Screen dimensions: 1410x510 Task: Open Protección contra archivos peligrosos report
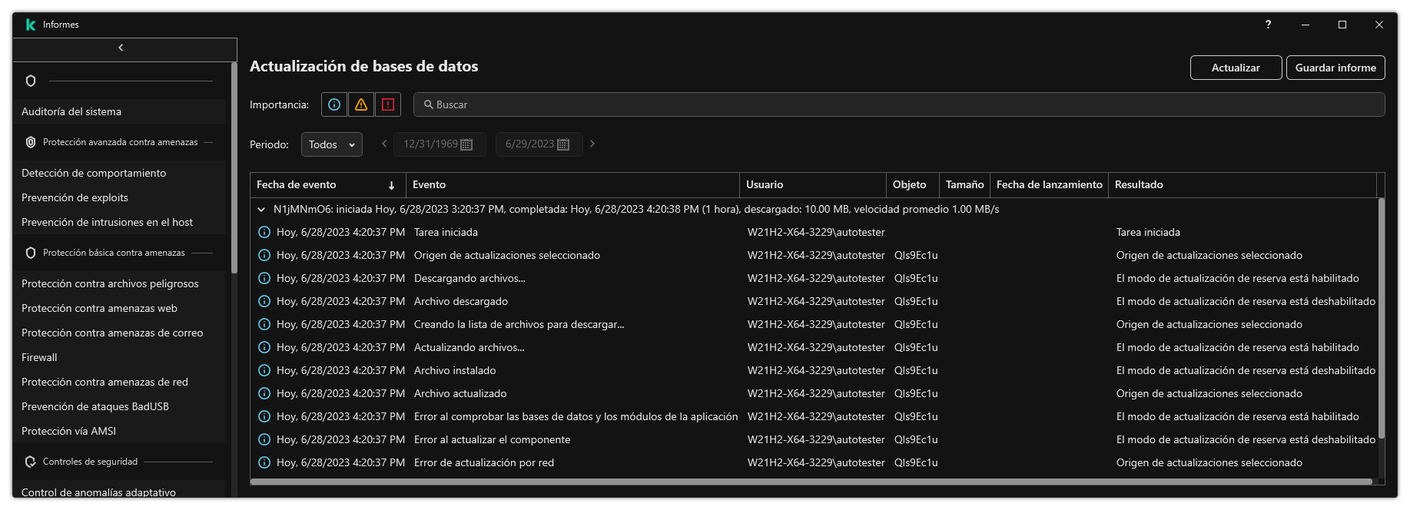(119, 283)
